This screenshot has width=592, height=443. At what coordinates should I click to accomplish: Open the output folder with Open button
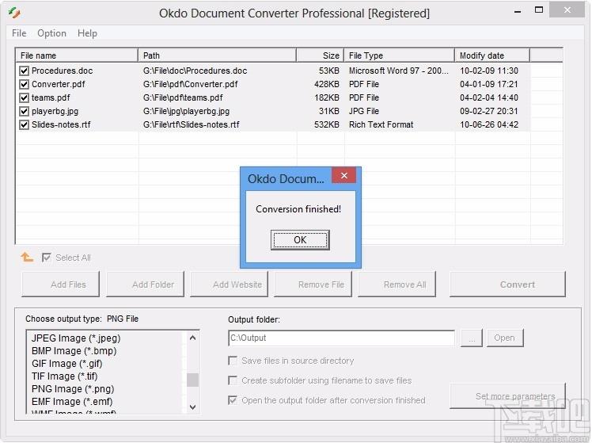pos(505,338)
